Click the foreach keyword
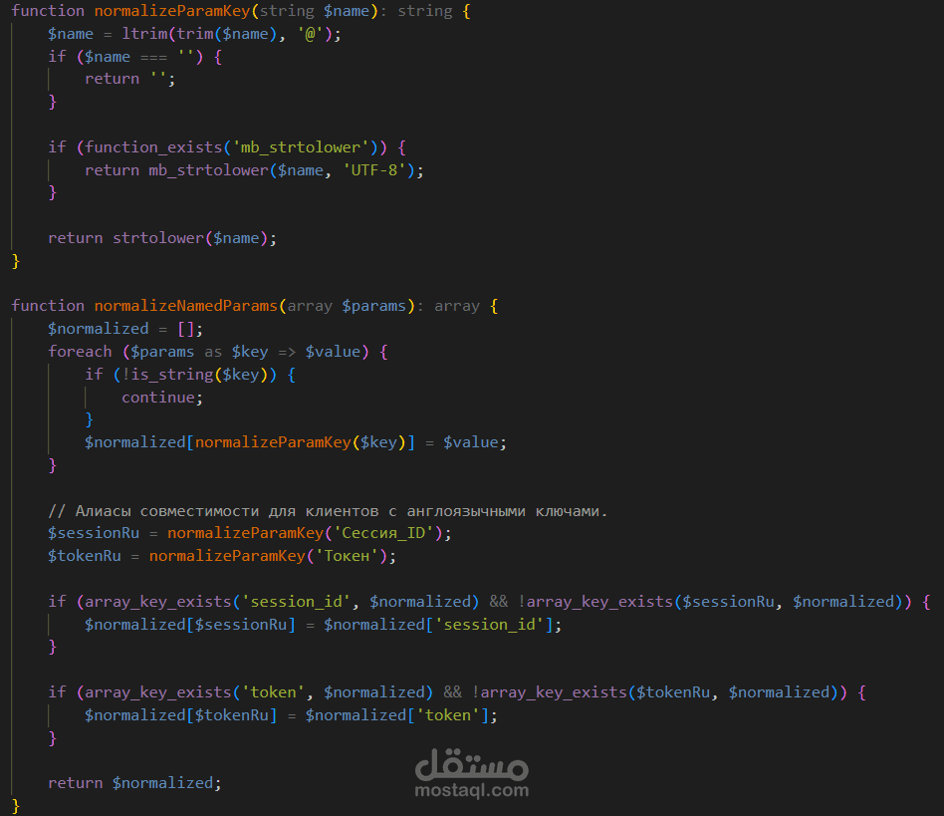944x816 pixels. [80, 352]
